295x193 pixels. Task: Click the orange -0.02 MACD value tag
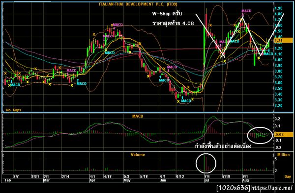coord(284,134)
